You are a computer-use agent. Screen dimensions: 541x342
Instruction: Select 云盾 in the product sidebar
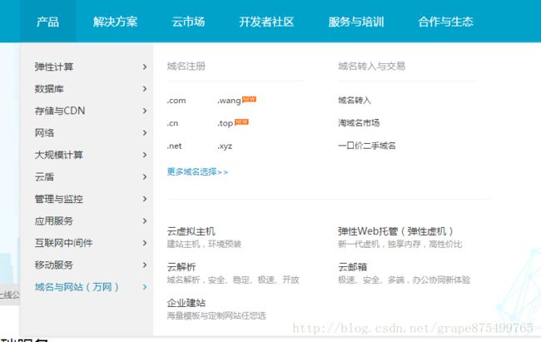[44, 177]
